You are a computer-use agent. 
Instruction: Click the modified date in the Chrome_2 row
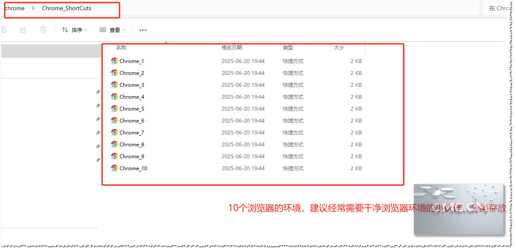243,73
